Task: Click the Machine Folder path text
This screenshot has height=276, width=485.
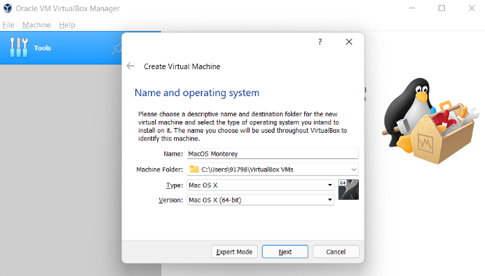Action: [247, 169]
